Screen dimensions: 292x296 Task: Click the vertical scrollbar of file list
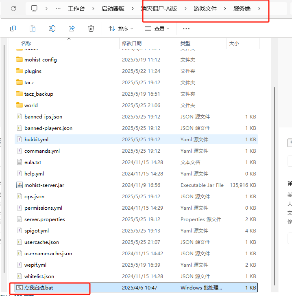(x=275, y=163)
